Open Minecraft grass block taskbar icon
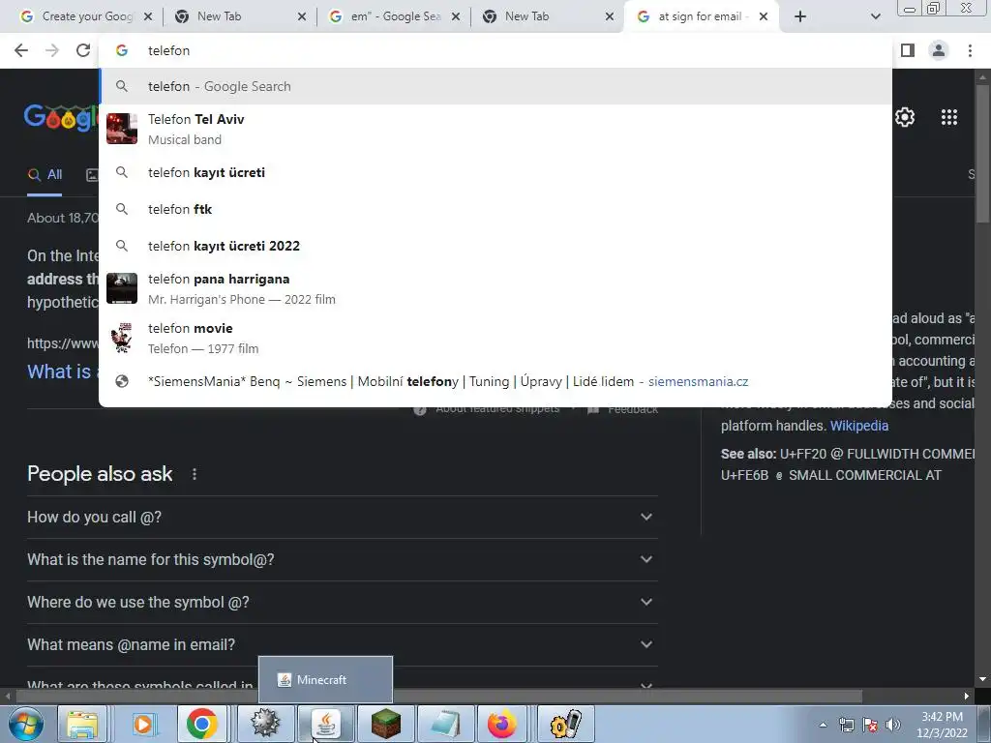Viewport: 991px width, 743px height. point(385,724)
